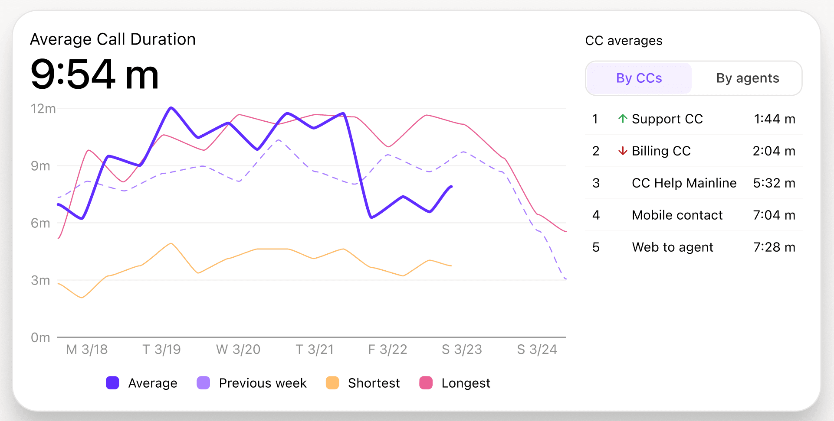Screen dimensions: 834x421
Task: Toggle the Longest series legend label
Action: click(x=466, y=383)
